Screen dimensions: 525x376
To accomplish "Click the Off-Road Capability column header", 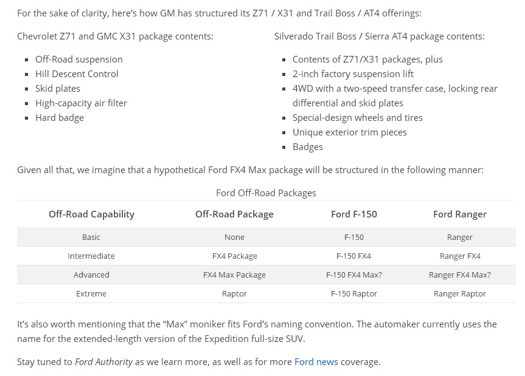I will 91,214.
